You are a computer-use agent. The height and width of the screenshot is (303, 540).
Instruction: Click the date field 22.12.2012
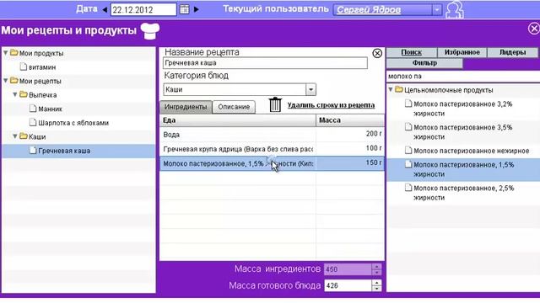tap(143, 9)
